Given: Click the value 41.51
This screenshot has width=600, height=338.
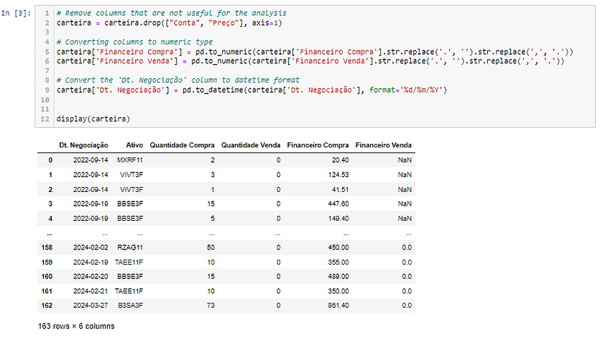Looking at the screenshot, I should click(340, 189).
